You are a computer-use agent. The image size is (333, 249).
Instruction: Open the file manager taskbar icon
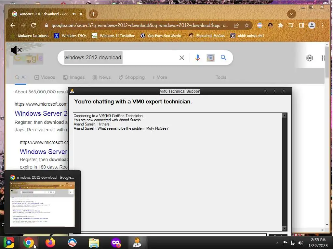pyautogui.click(x=94, y=243)
